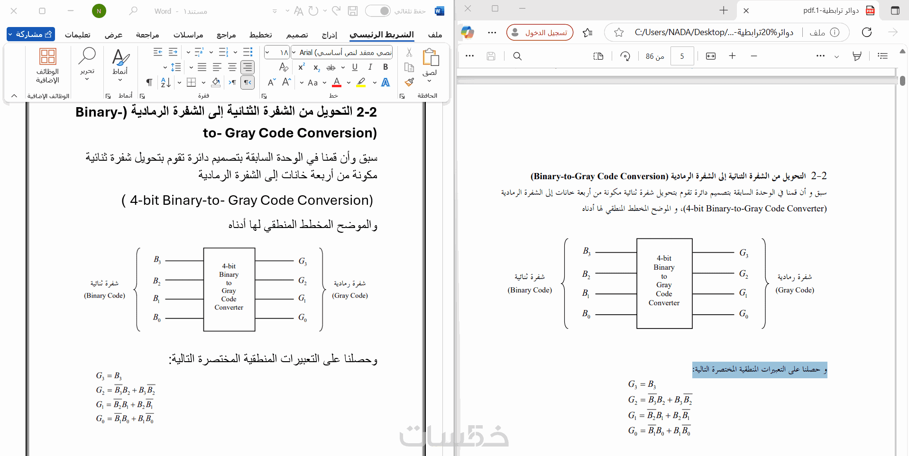The image size is (909, 456).
Task: Click the Bullets list icon
Action: 248,52
